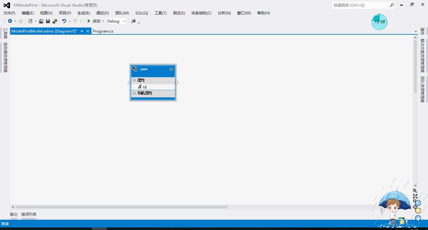Open the 项目(P) menu
The height and width of the screenshot is (230, 428).
pos(65,13)
